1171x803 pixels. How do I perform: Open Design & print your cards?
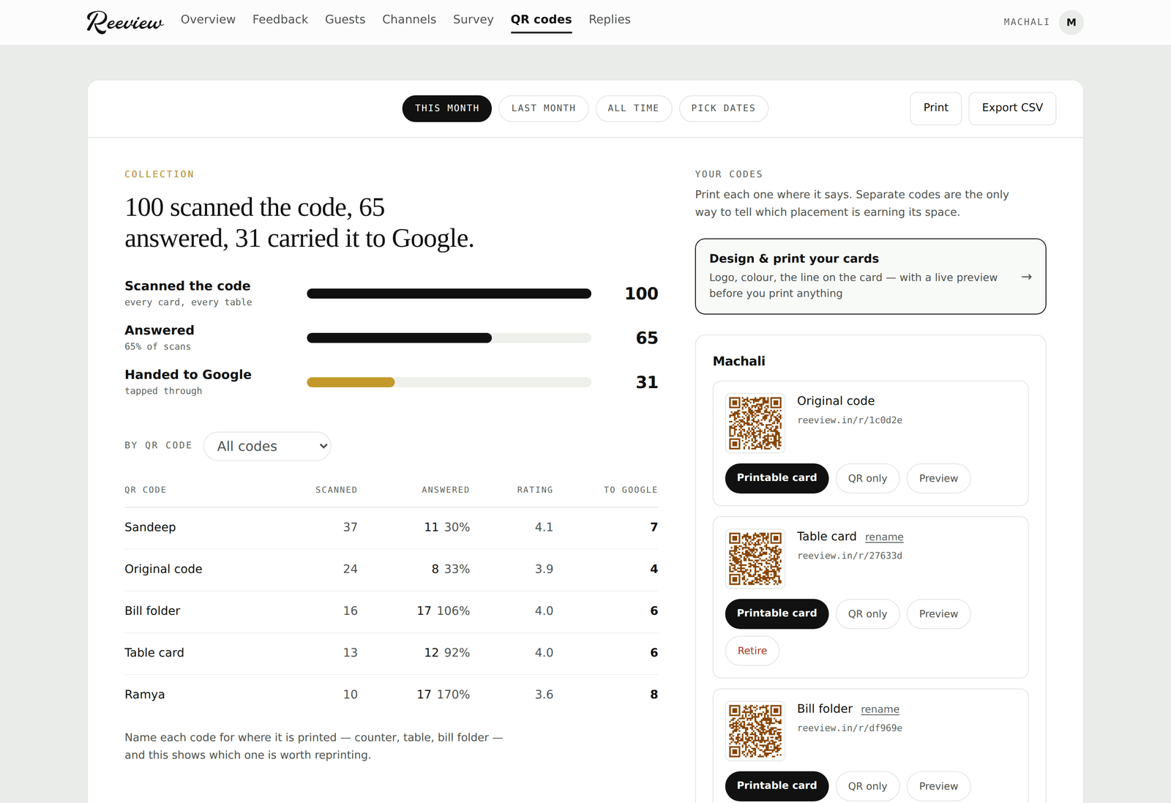coord(870,277)
